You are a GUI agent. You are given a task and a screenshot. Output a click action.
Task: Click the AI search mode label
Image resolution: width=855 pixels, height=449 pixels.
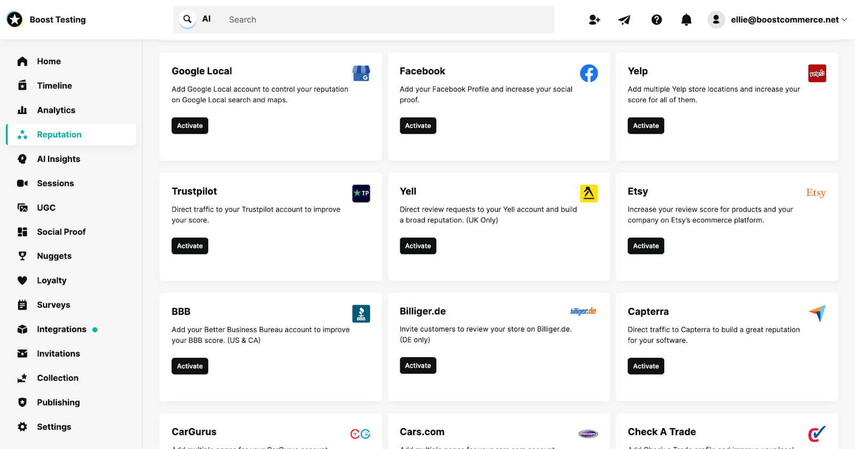206,19
